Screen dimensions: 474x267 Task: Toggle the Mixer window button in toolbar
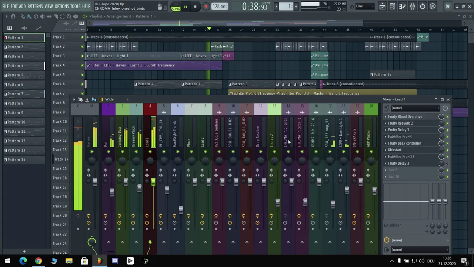tap(412, 6)
